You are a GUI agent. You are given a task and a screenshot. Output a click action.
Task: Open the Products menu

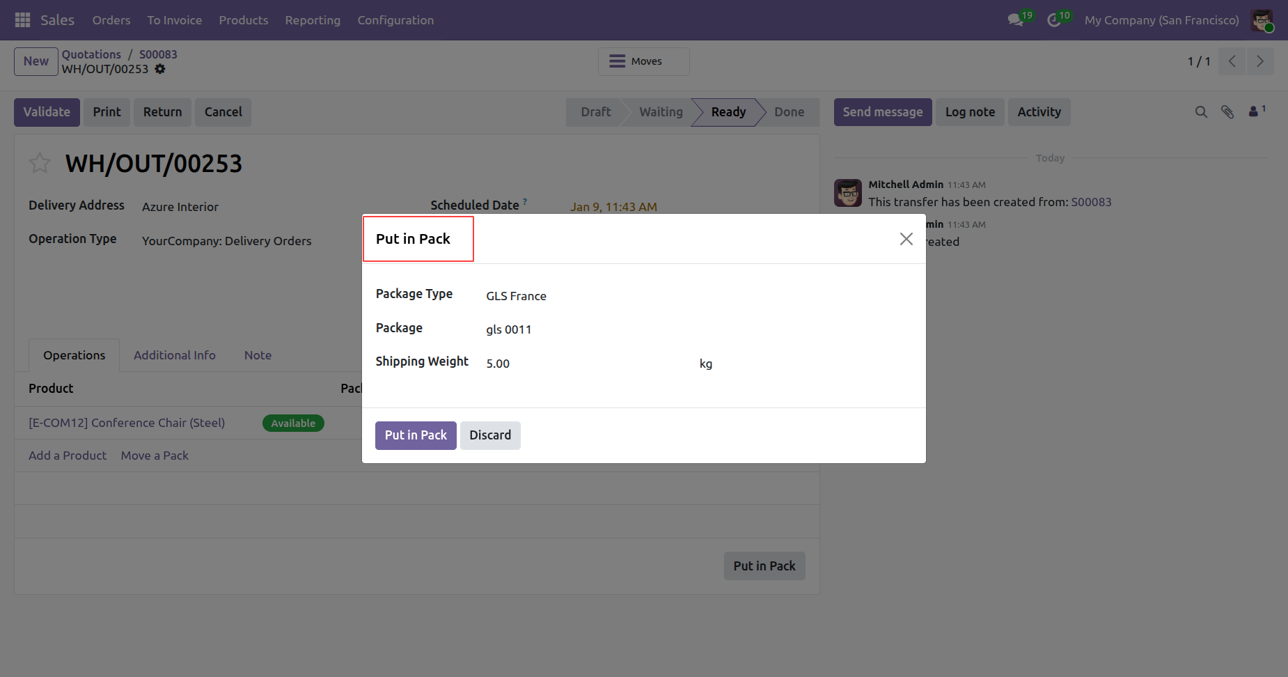244,20
